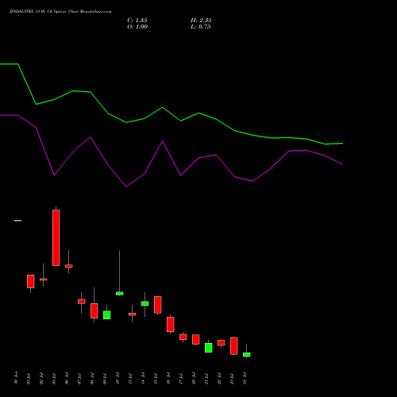The width and height of the screenshot is (397, 397).
Task: Click the 15 Jul date label
Action: (156, 379)
